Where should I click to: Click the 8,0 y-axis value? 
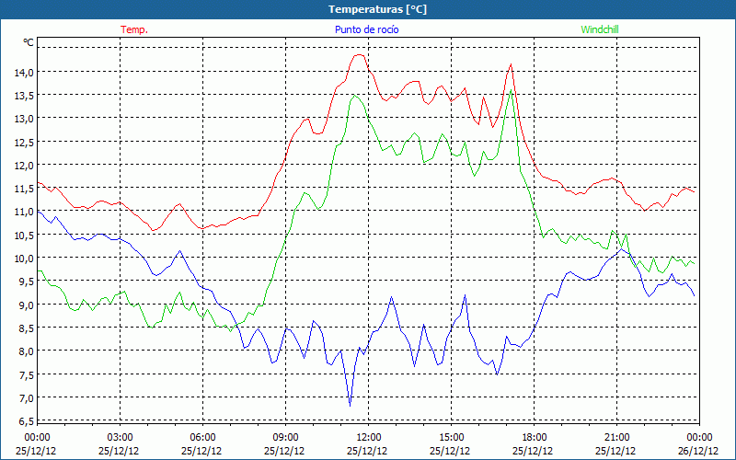coord(27,351)
